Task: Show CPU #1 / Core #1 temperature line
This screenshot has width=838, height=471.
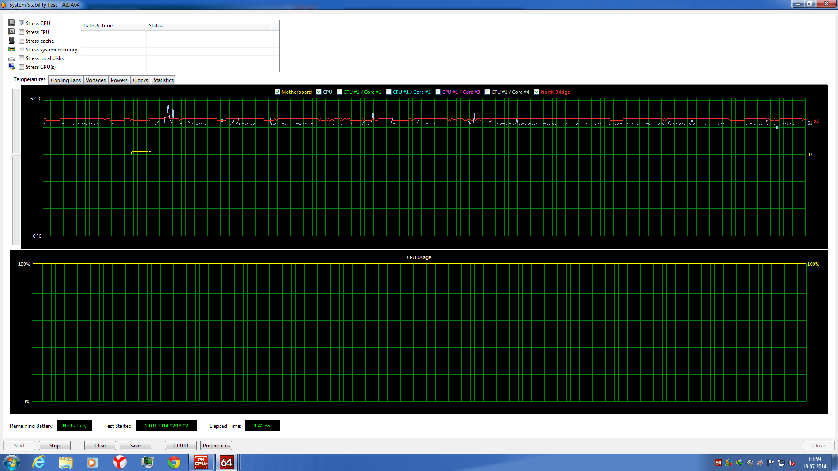Action: click(339, 92)
